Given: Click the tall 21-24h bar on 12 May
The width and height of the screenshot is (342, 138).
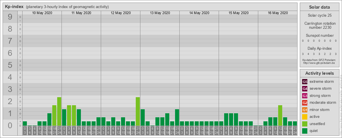Looking at the screenshot, I should [137, 111].
